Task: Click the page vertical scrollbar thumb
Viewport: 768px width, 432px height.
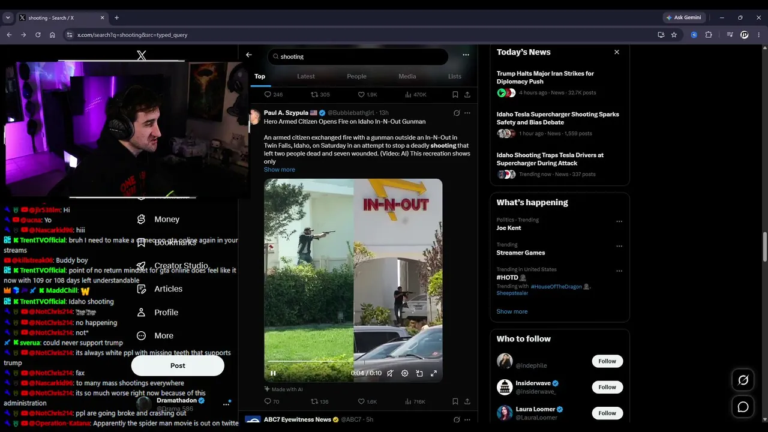Action: click(764, 247)
